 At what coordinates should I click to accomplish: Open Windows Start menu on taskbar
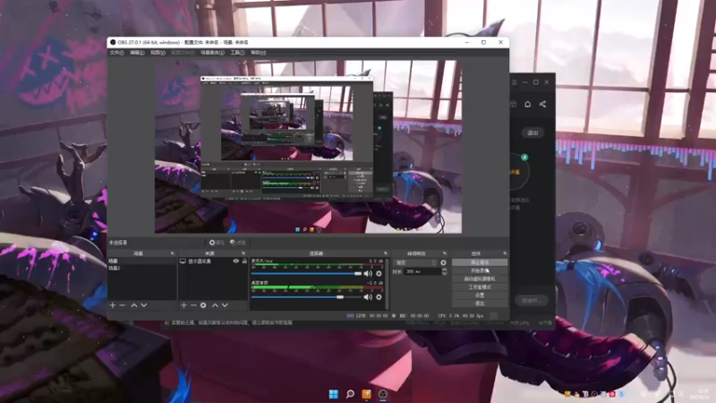[x=334, y=394]
